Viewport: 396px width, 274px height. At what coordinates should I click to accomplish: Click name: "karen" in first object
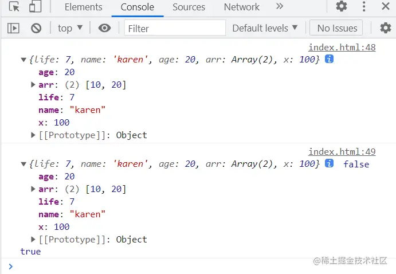72,110
